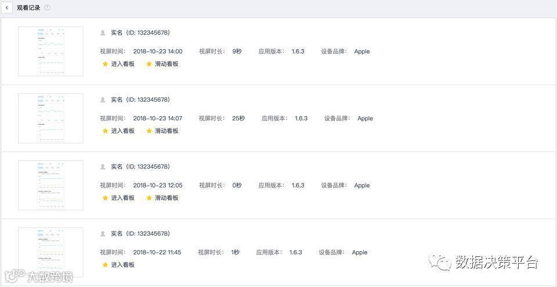Click the 滑动看板 star in the 12:05 record

pos(149,198)
